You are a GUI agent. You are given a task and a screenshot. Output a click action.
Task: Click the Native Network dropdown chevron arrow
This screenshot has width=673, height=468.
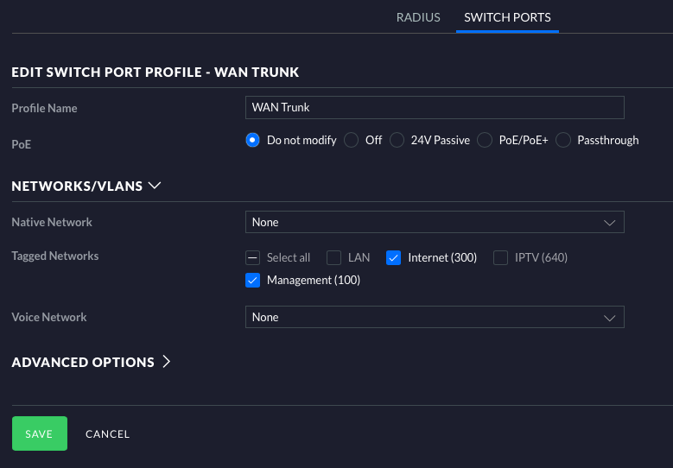(x=608, y=222)
